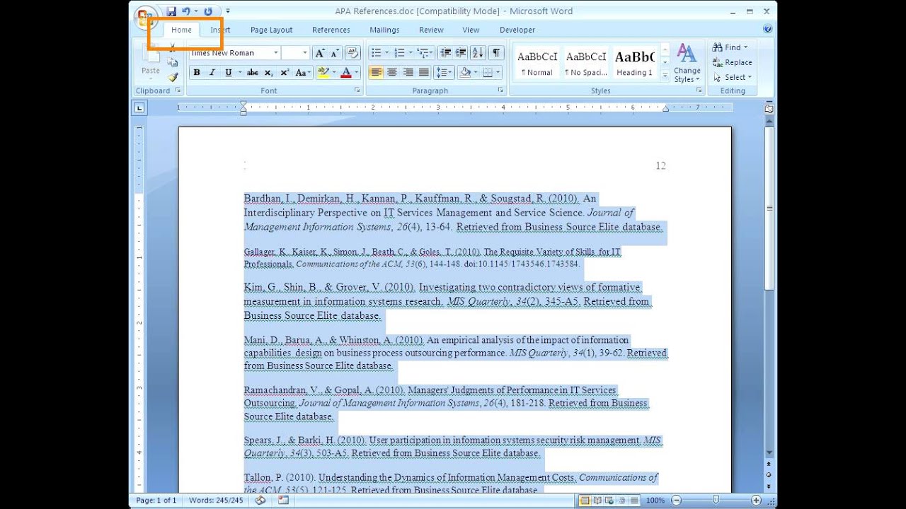Screen dimensions: 906x509
Task: Open Font dialog launcher
Action: point(357,90)
